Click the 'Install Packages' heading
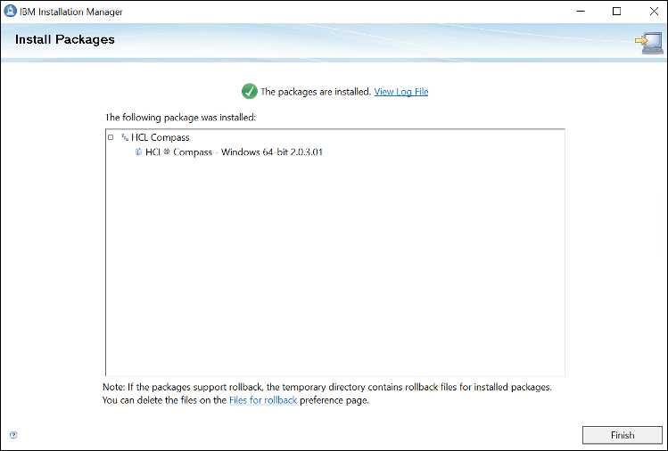The image size is (668, 451). pyautogui.click(x=65, y=39)
